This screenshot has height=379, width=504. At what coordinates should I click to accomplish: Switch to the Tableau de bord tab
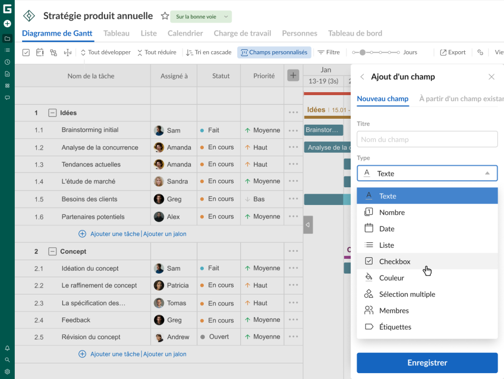pyautogui.click(x=355, y=34)
